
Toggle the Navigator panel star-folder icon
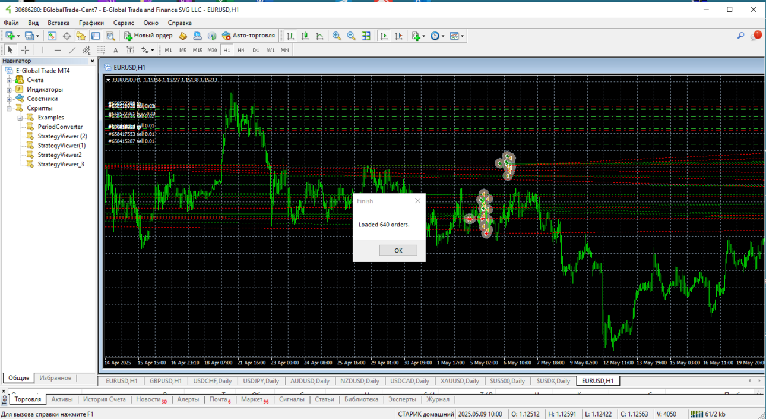(81, 36)
